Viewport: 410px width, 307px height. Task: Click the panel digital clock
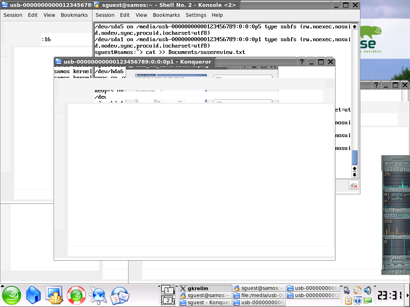[390, 295]
